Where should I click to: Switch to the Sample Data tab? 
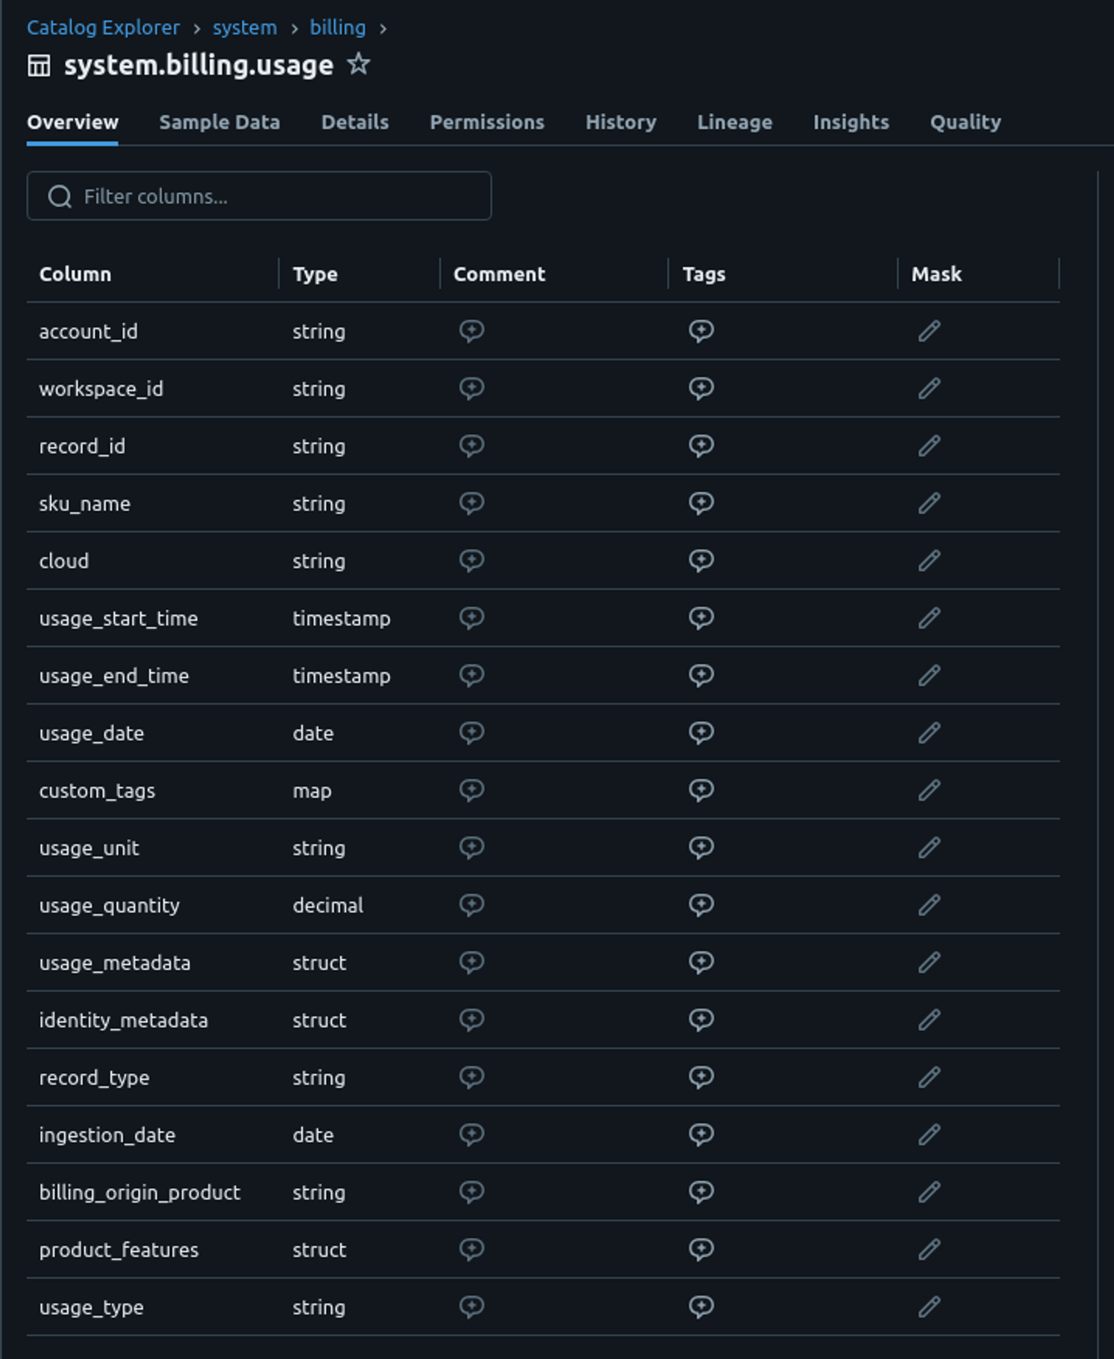(x=220, y=122)
